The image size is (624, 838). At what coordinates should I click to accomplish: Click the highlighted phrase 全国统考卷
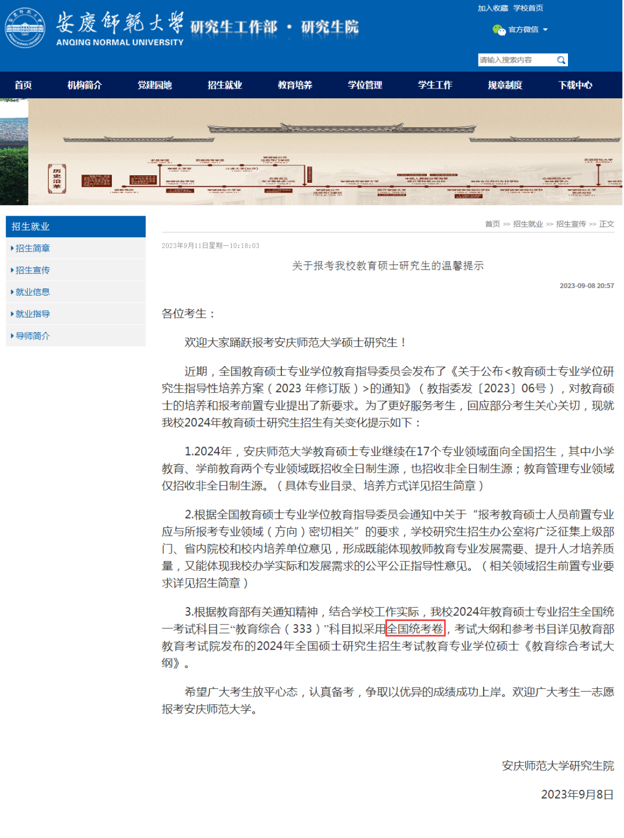415,629
